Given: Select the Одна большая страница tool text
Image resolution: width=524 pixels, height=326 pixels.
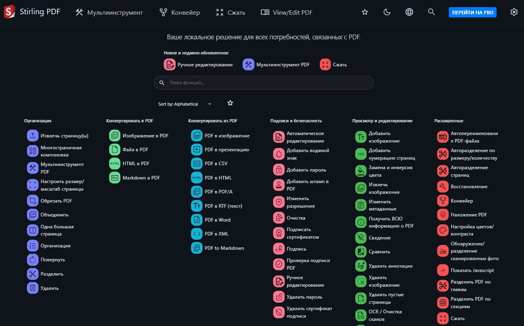Looking at the screenshot, I should point(57,230).
